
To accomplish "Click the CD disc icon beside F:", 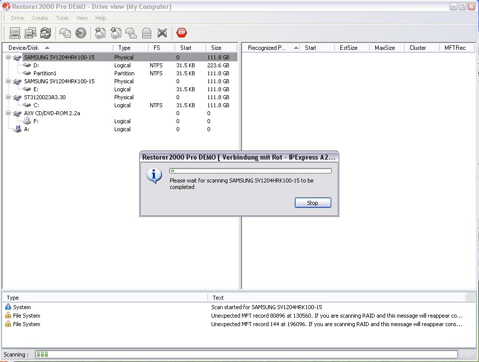I will click(27, 121).
